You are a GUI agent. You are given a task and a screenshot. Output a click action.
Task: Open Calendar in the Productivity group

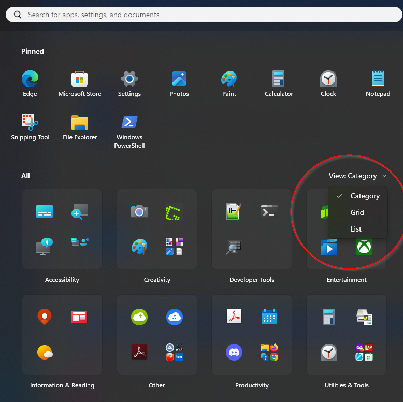click(x=269, y=317)
